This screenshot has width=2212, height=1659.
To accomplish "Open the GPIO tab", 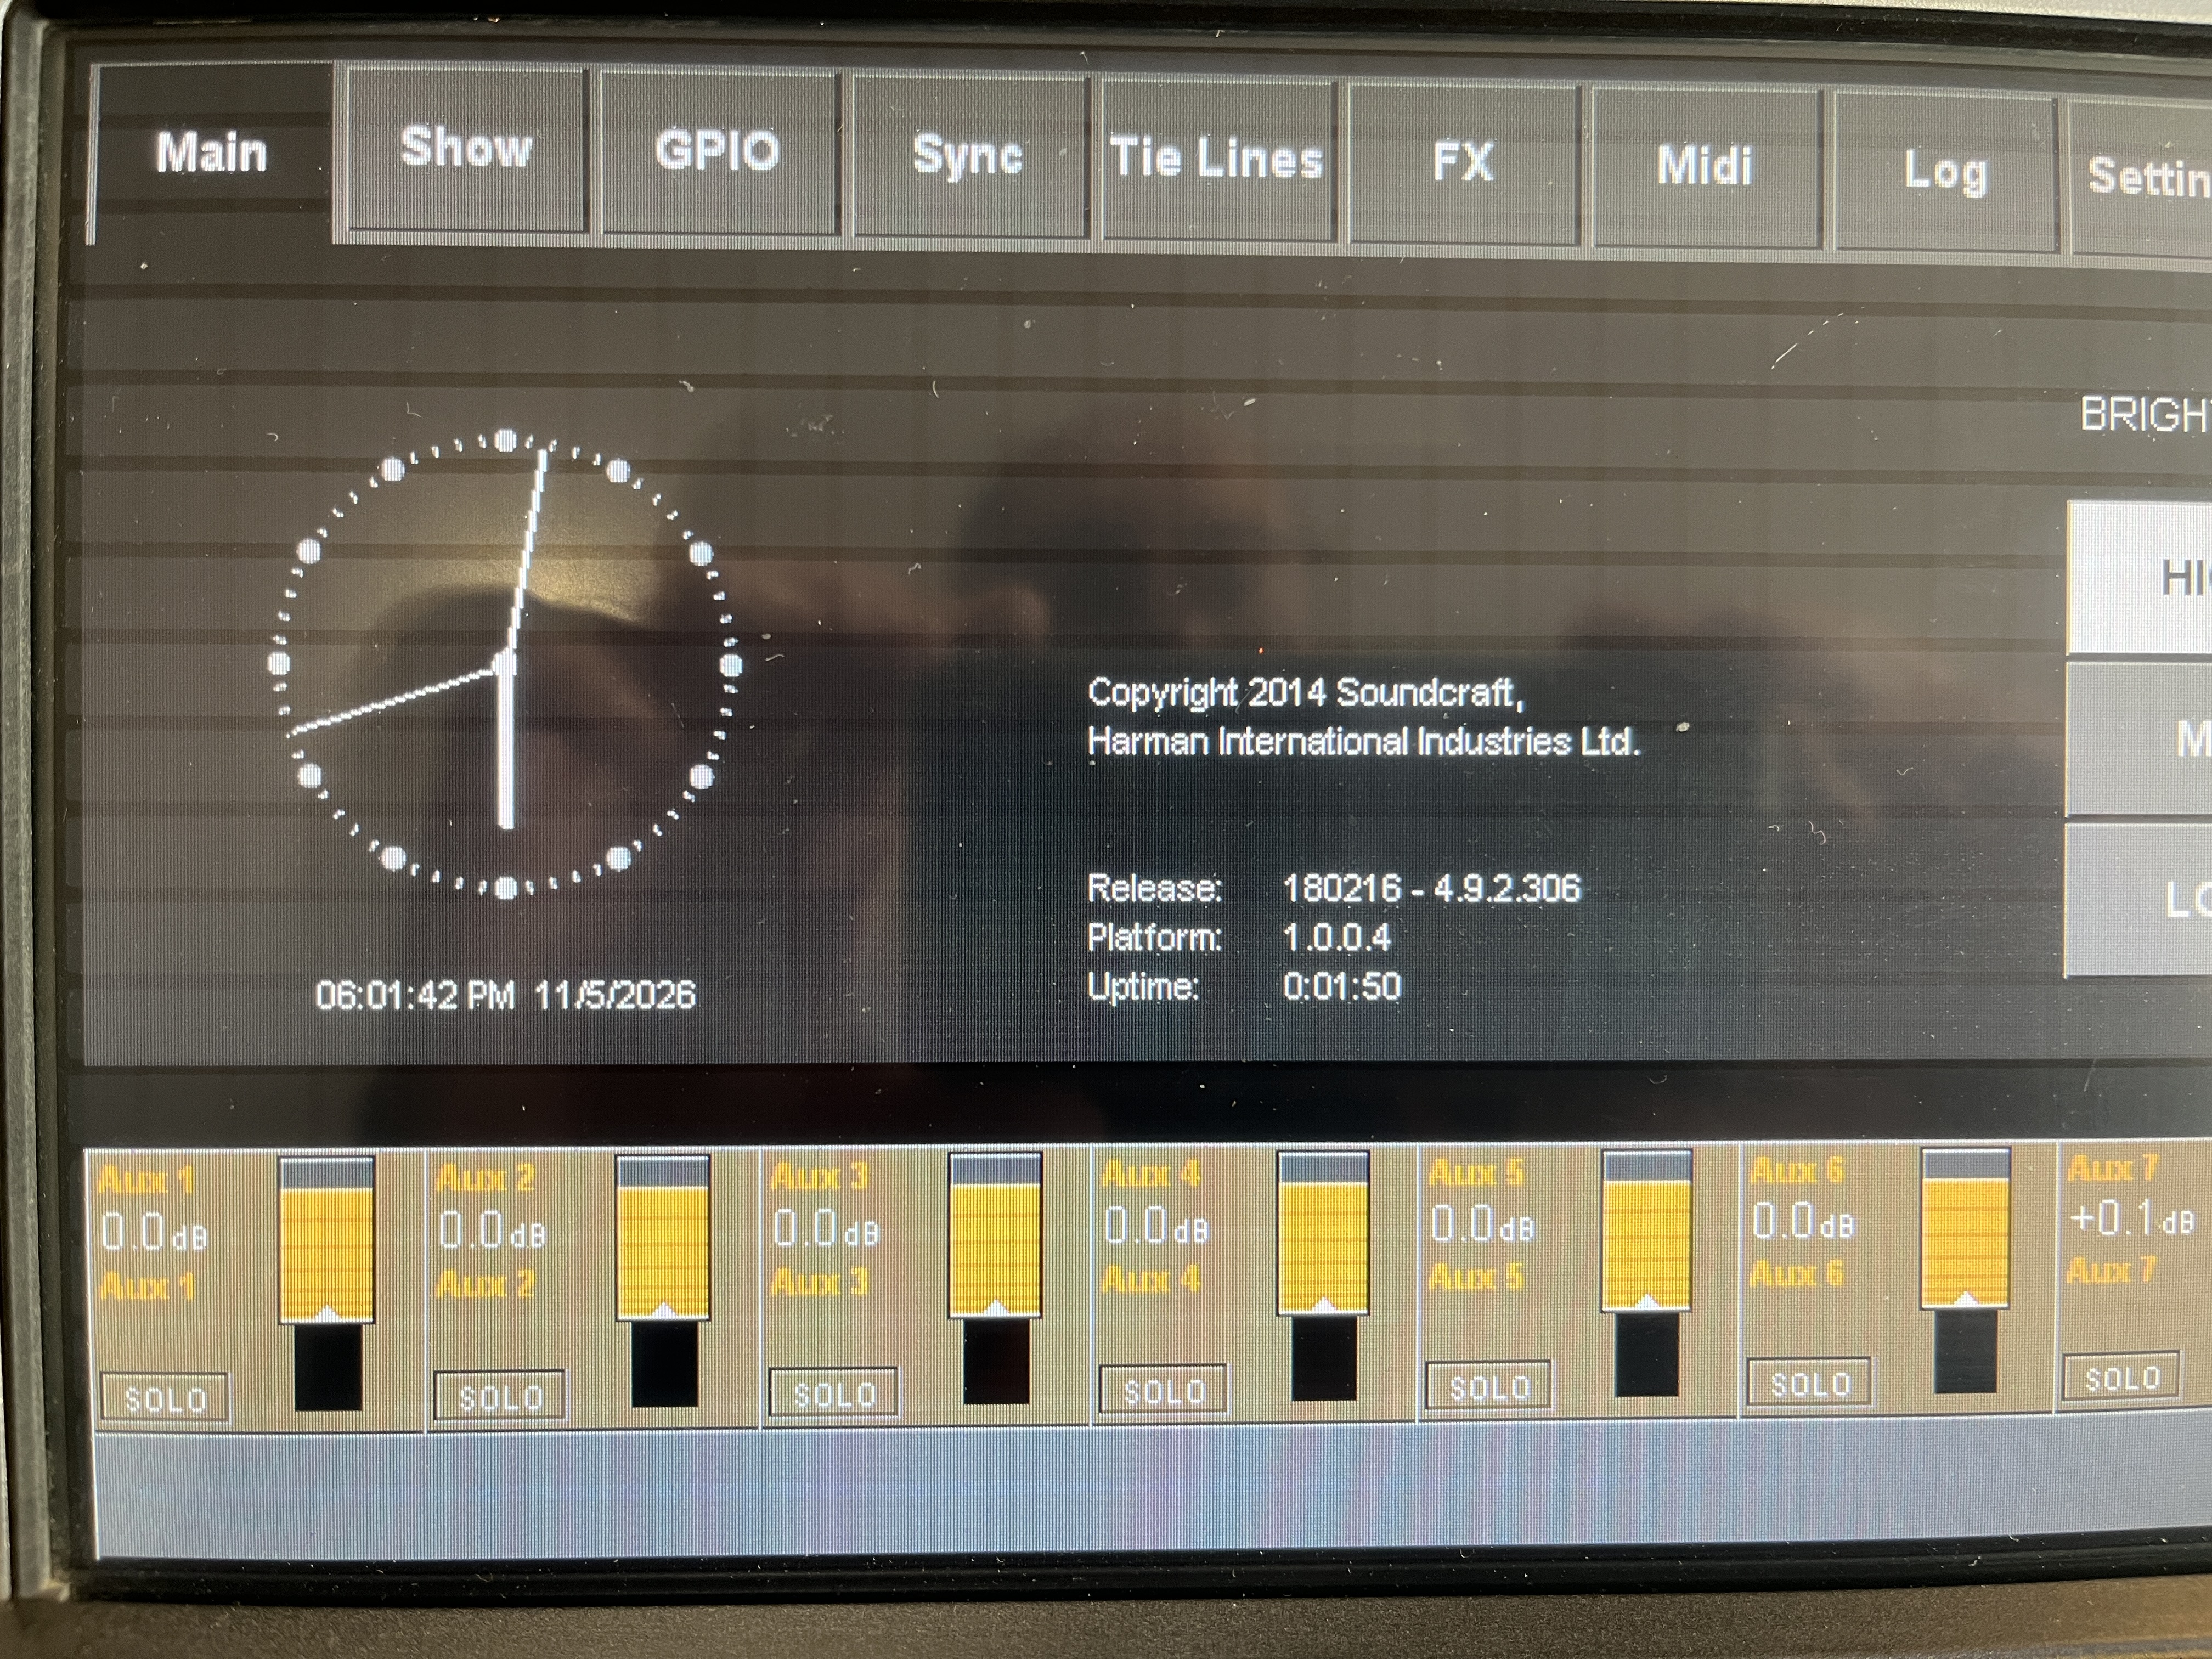I will click(718, 152).
